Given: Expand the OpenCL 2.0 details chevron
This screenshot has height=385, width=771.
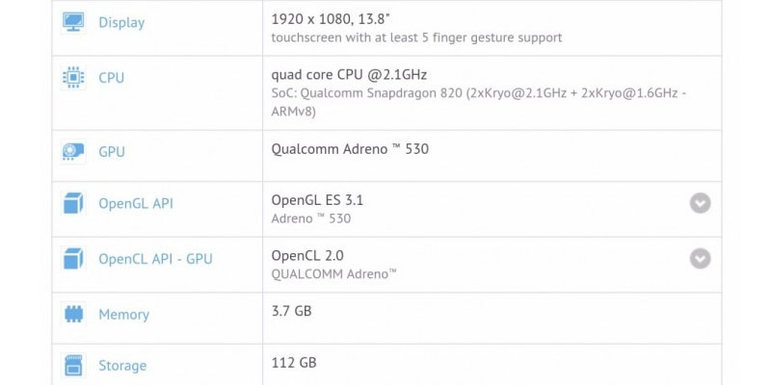Looking at the screenshot, I should pos(701,258).
